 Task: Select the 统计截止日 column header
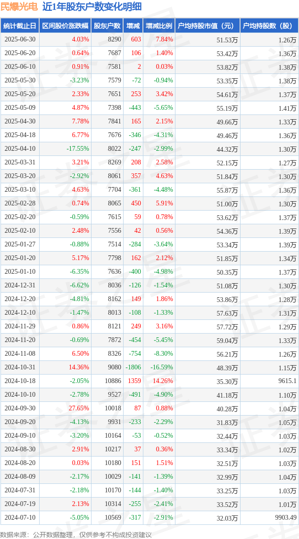(20, 26)
